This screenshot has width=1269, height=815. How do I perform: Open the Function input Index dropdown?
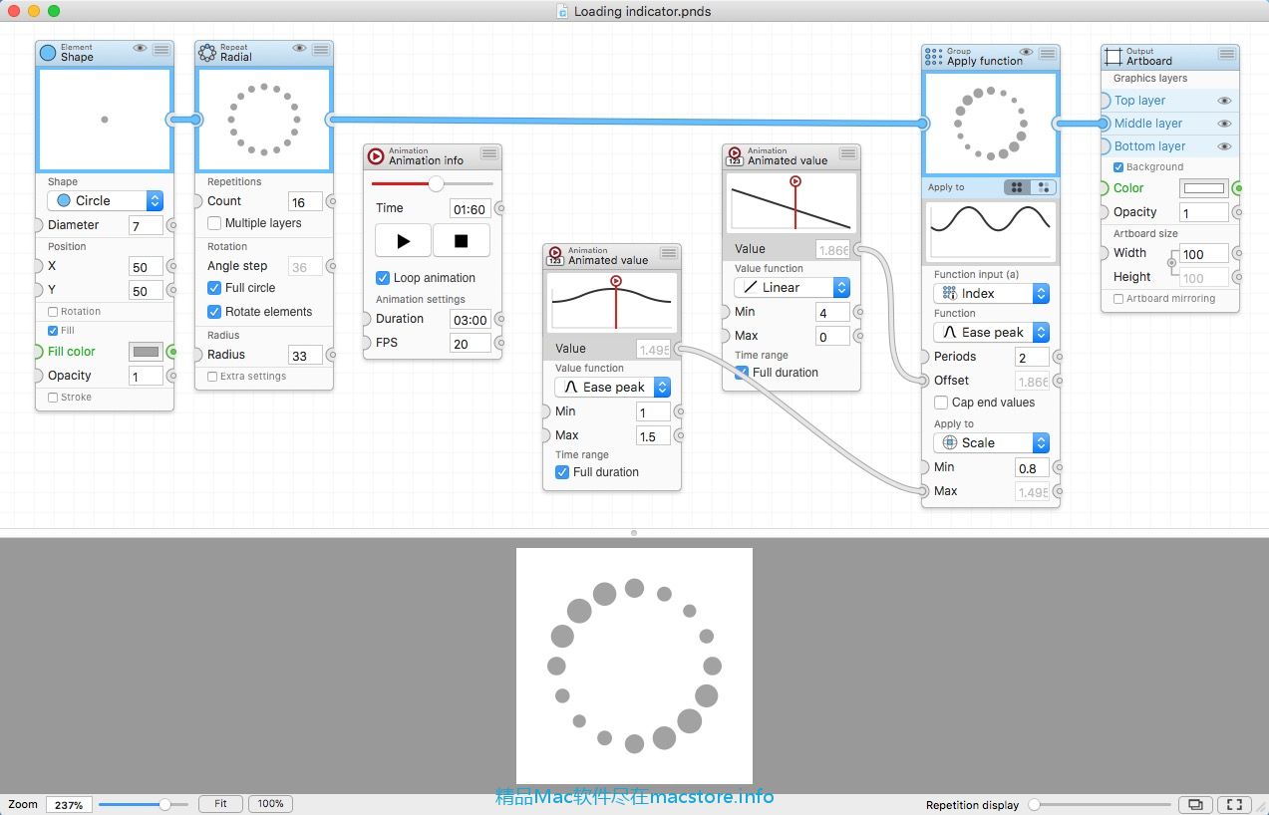tap(992, 293)
